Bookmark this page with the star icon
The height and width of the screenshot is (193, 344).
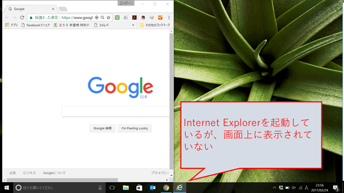pos(109,18)
